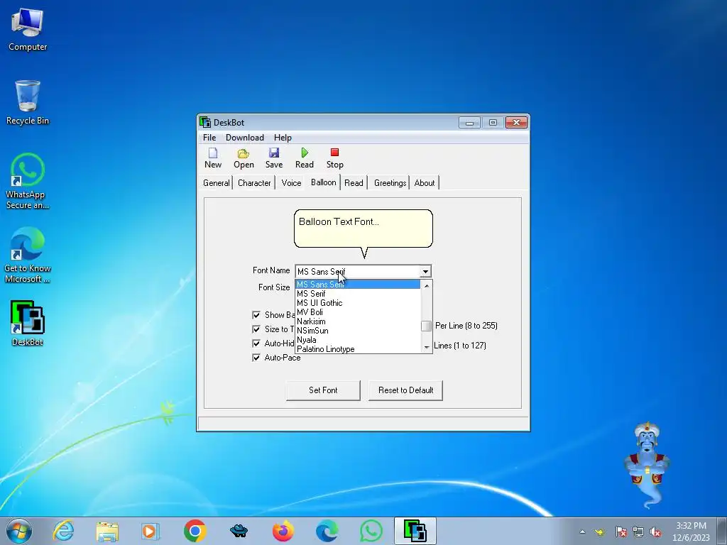
Task: Toggle the Size to Text checkbox
Action: point(256,329)
